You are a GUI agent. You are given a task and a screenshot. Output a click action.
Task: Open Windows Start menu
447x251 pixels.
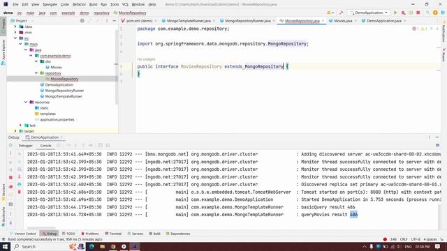(5, 246)
